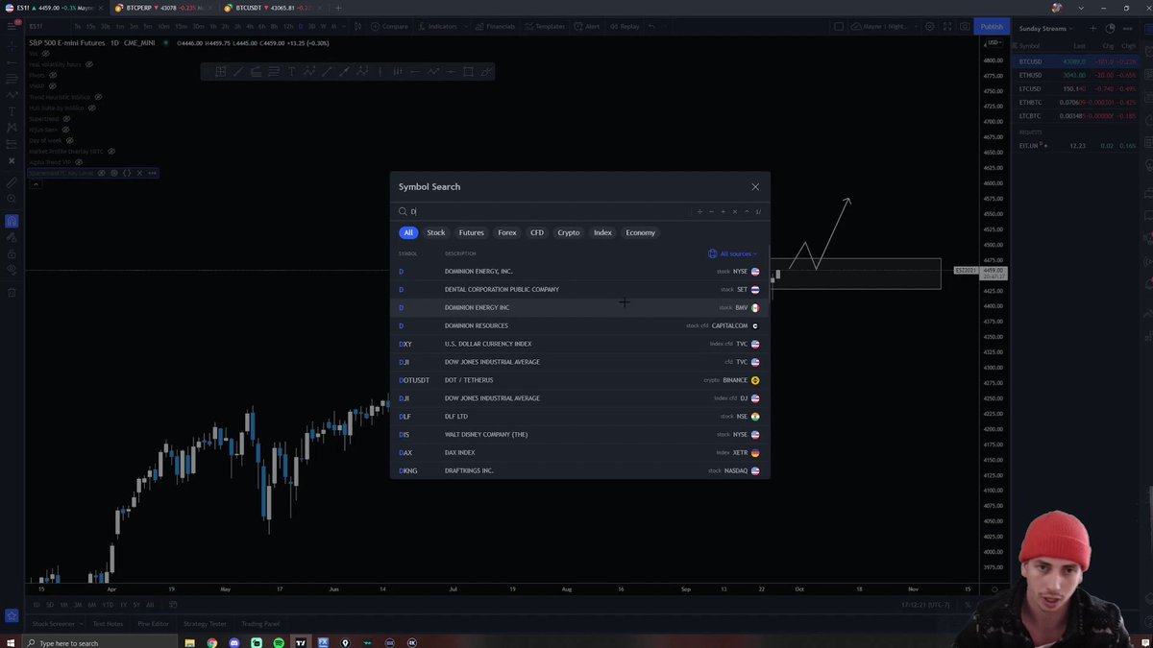Open the Sunday Streams watchlist dropdown
The image size is (1153, 648).
(1046, 29)
